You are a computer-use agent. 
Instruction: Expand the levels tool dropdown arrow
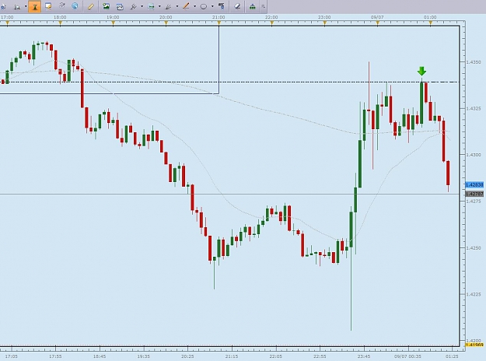point(159,6)
